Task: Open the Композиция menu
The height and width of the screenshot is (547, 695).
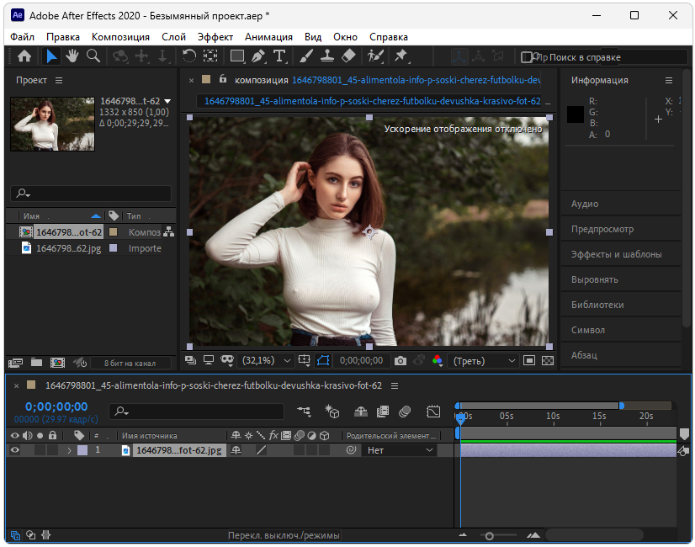Action: pos(120,37)
